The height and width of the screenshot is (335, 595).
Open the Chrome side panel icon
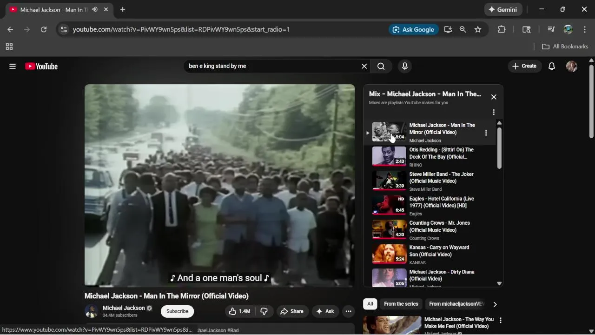pyautogui.click(x=527, y=29)
